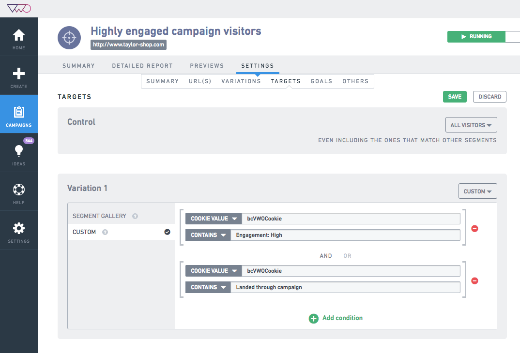This screenshot has height=353, width=520.
Task: Click the bcVWOCookie input field
Action: (351, 218)
